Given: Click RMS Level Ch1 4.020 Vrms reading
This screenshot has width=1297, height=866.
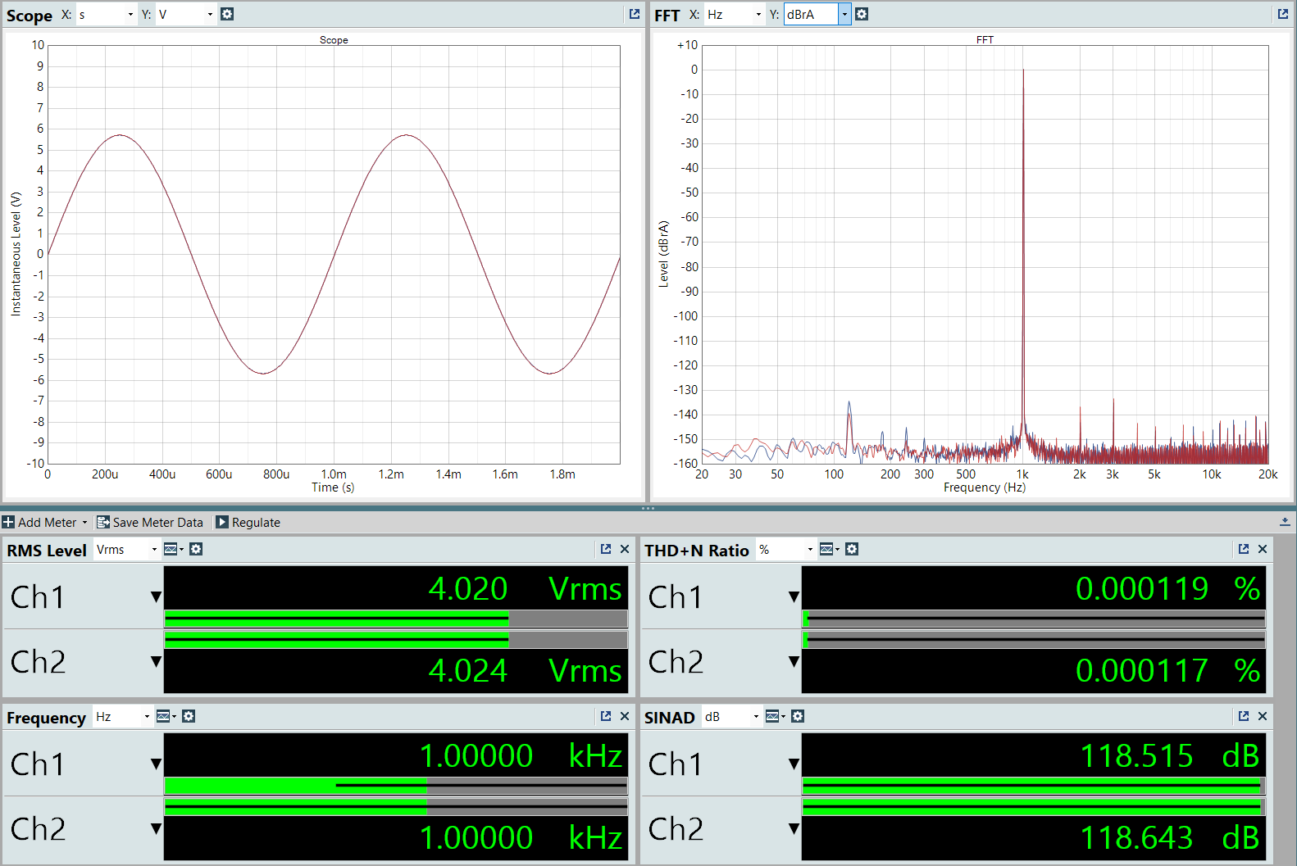Looking at the screenshot, I should [x=526, y=588].
